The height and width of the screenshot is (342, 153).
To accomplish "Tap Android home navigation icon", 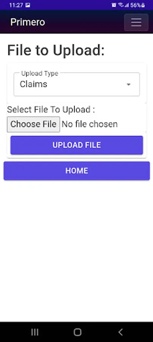I will click(77, 332).
